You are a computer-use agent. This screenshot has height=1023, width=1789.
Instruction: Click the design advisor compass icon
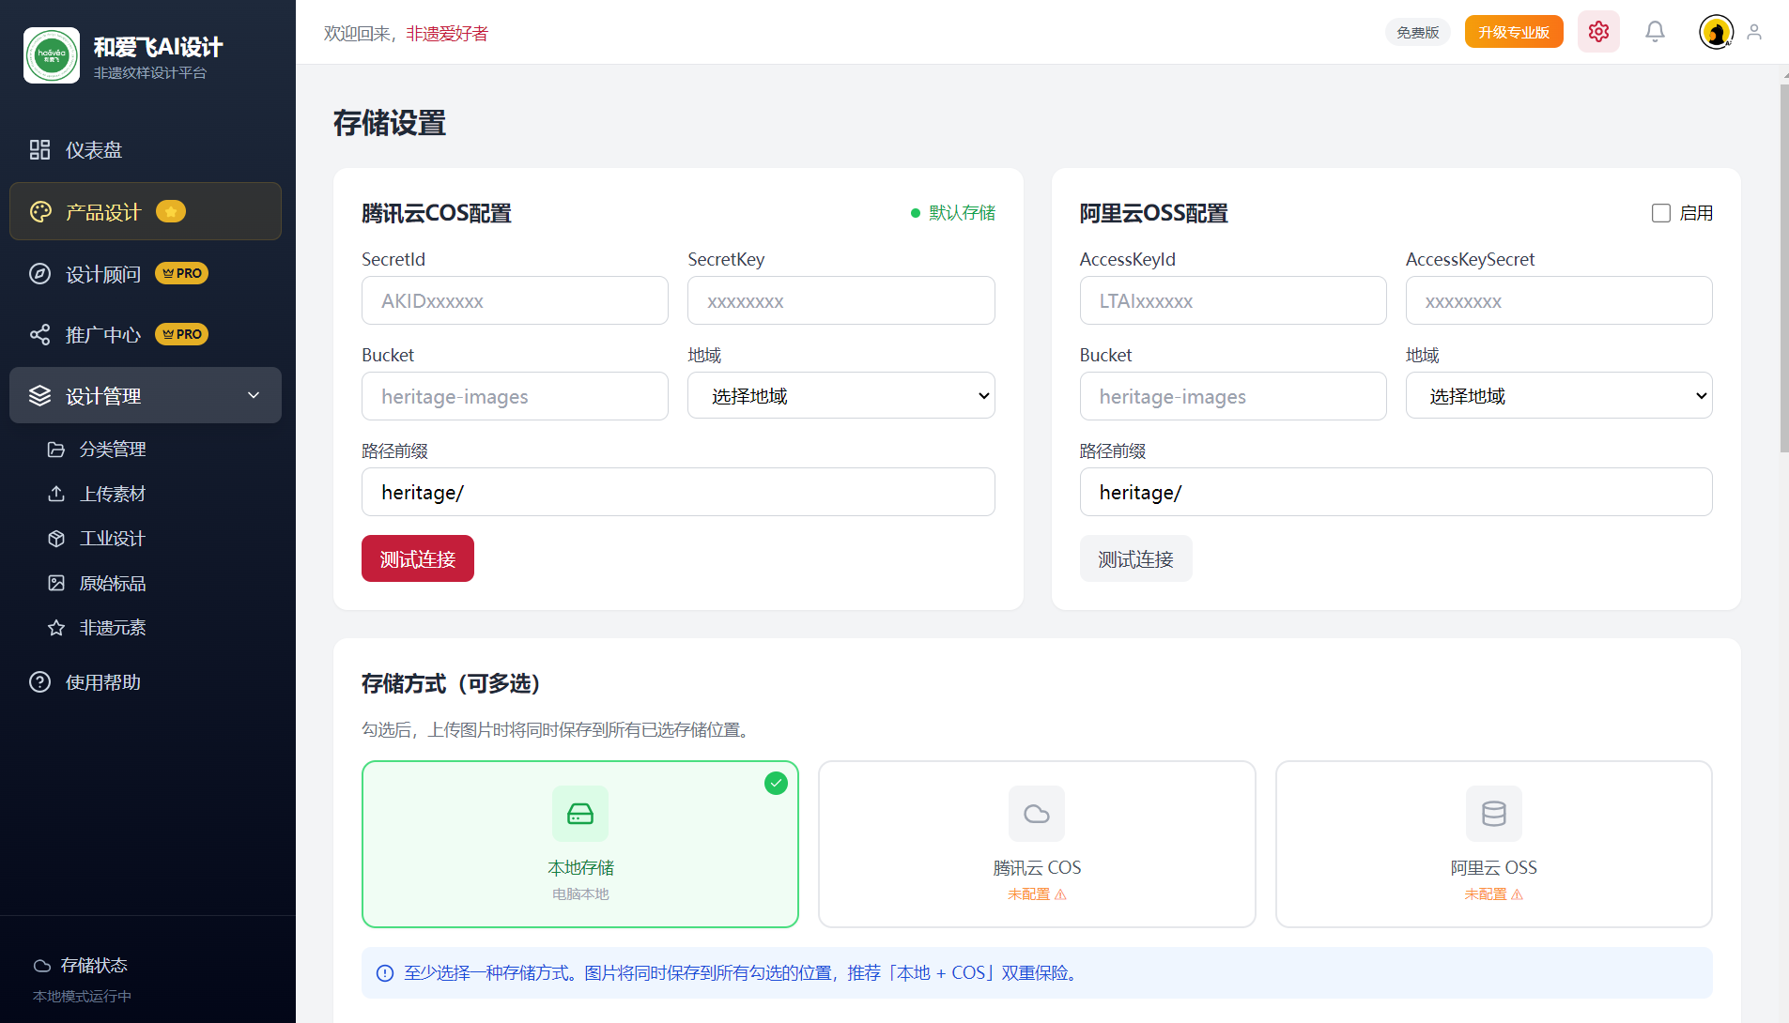coord(39,274)
